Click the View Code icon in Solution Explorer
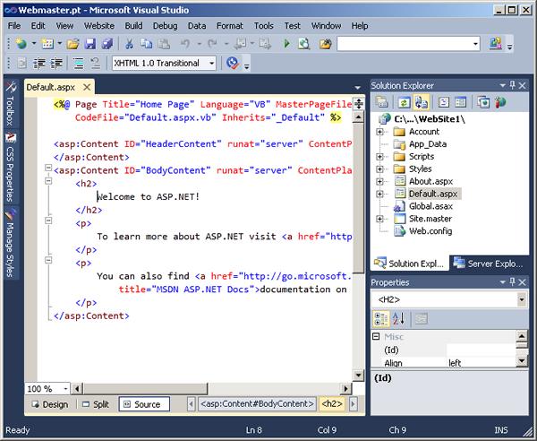The width and height of the screenshot is (537, 441). (444, 102)
